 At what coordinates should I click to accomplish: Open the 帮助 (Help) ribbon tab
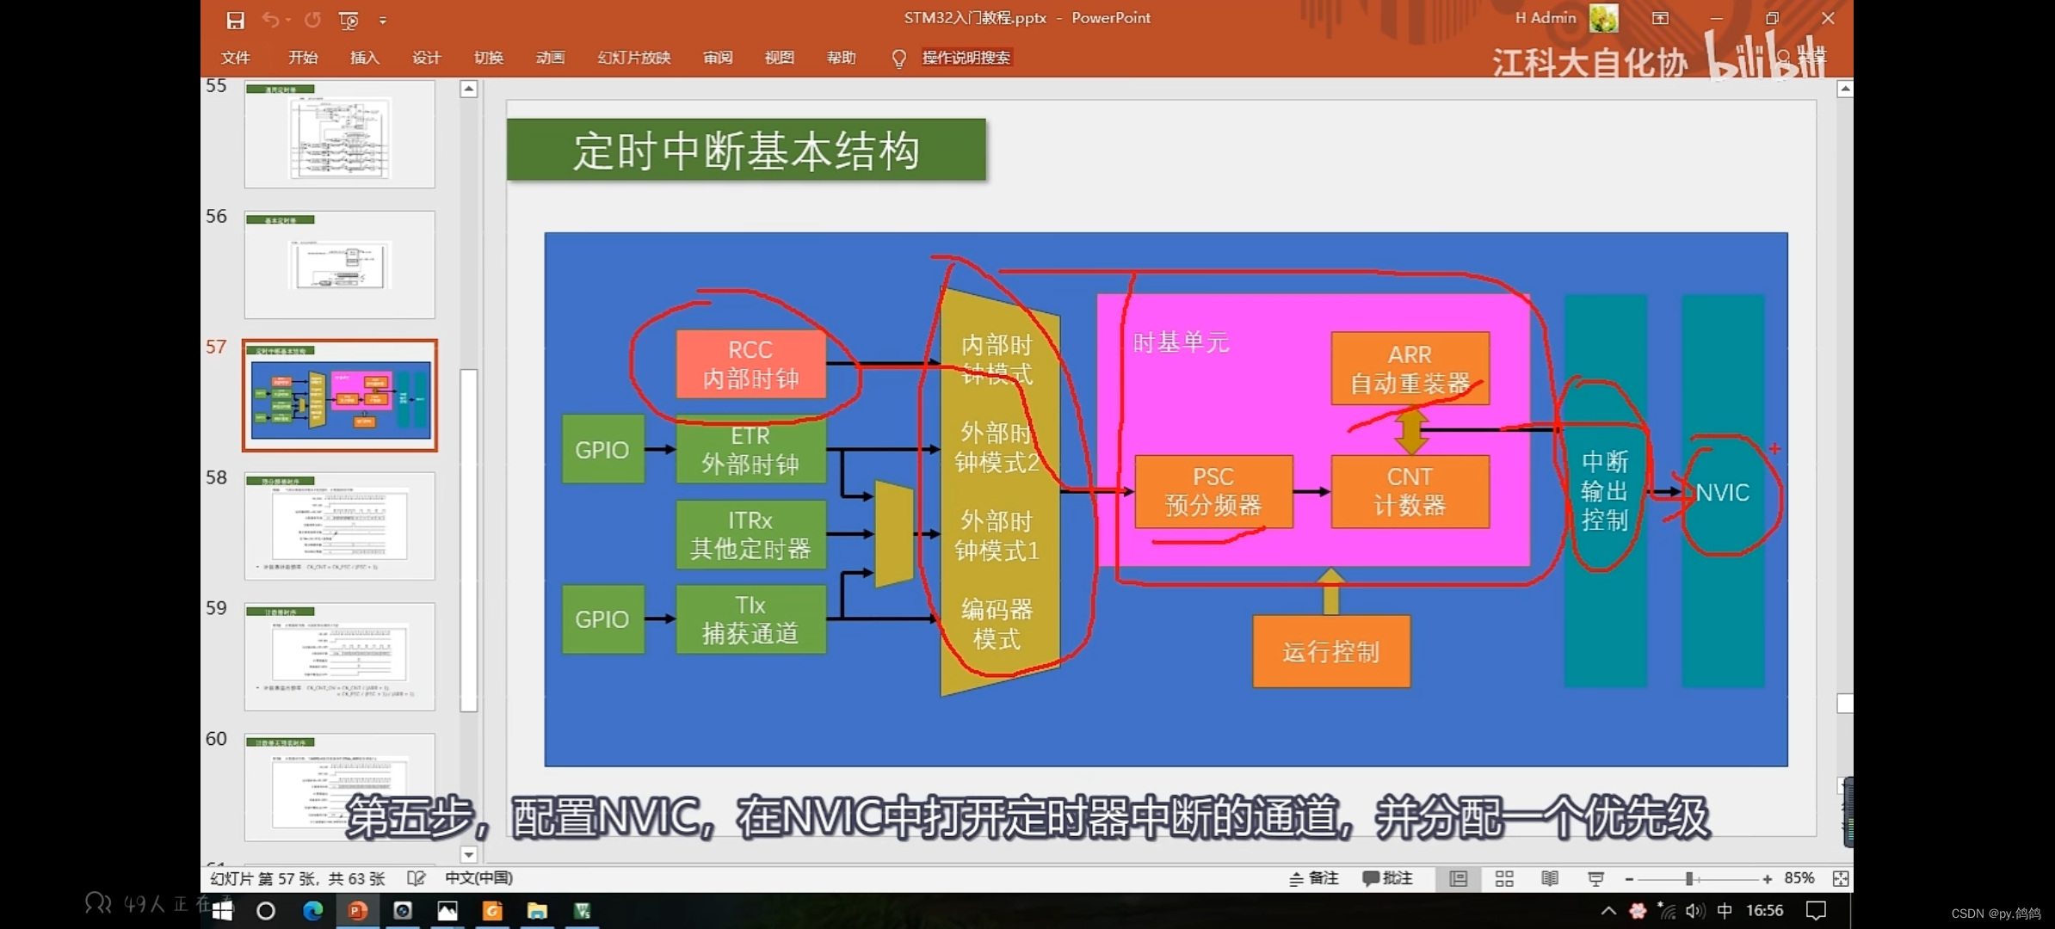[x=842, y=58]
